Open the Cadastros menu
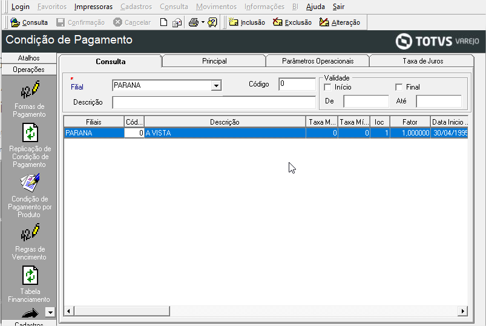Screen dimensions: 486x326 (x=136, y=7)
